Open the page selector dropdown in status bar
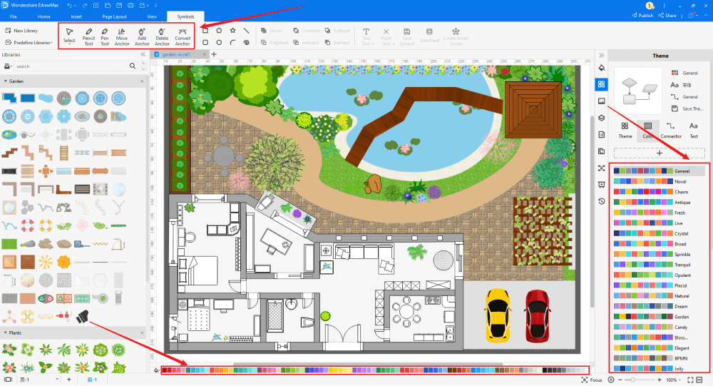 [x=57, y=379]
